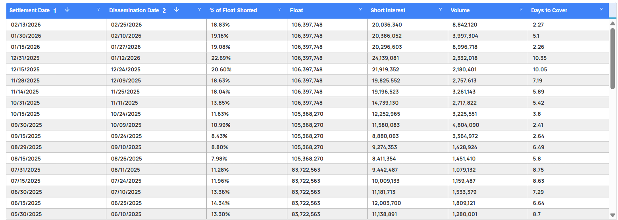Viewport: 618px width, 220px height.
Task: Open filter for % of Float Shorted
Action: coord(280,10)
